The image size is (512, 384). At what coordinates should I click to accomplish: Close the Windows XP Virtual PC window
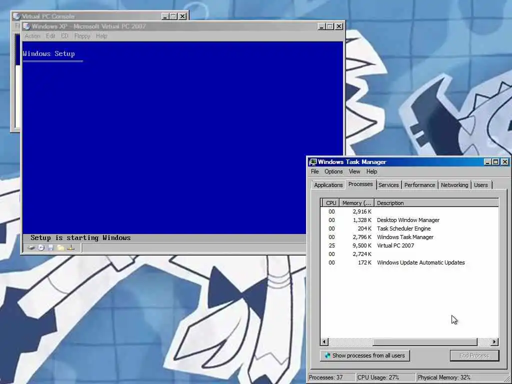pyautogui.click(x=339, y=26)
